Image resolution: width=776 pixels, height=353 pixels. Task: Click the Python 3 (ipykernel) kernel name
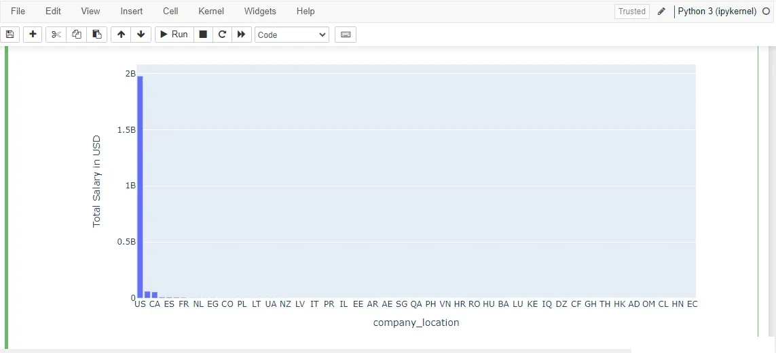click(717, 12)
